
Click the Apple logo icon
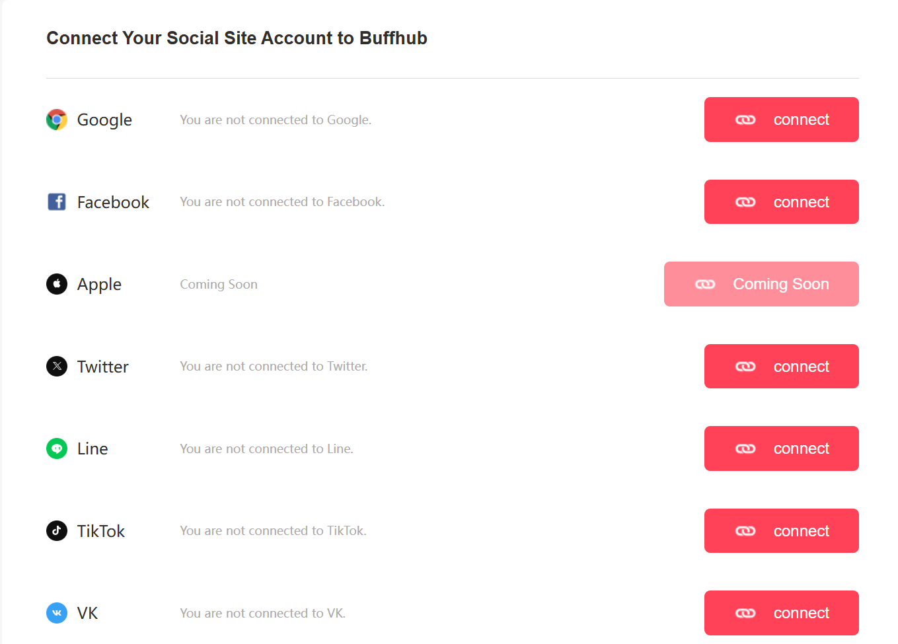(x=57, y=284)
